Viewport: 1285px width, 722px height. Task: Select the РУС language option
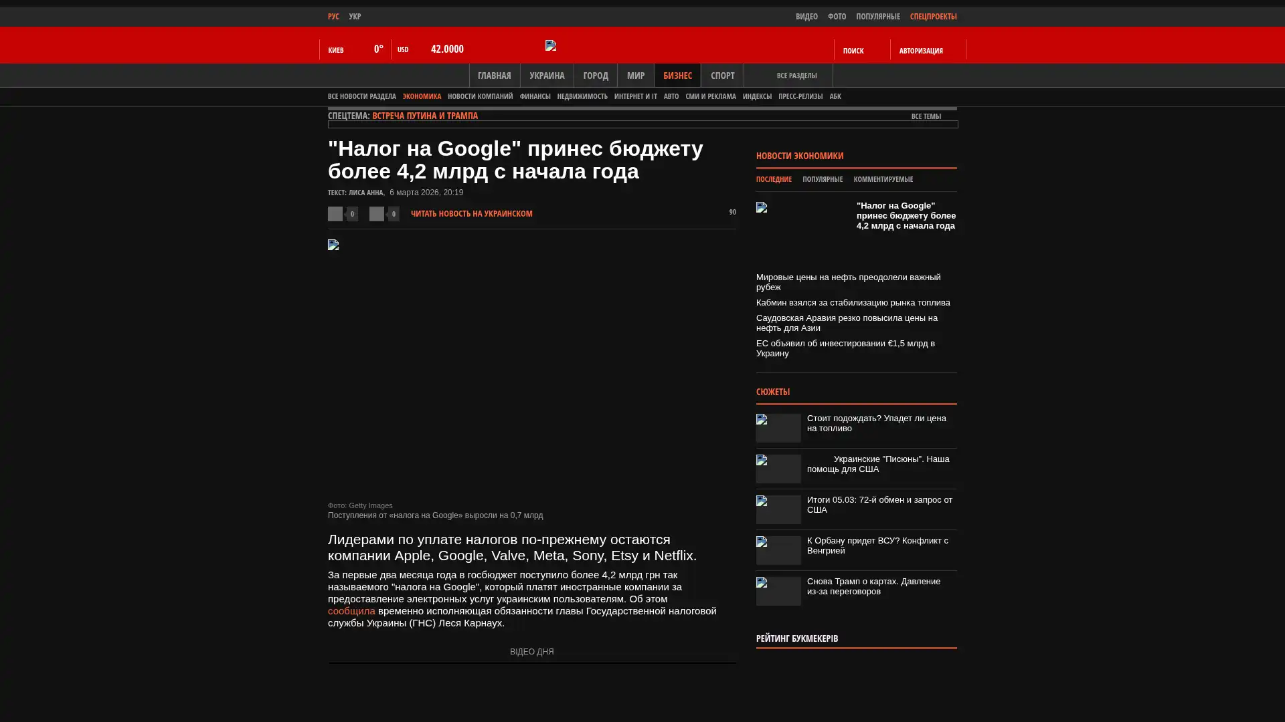(333, 17)
